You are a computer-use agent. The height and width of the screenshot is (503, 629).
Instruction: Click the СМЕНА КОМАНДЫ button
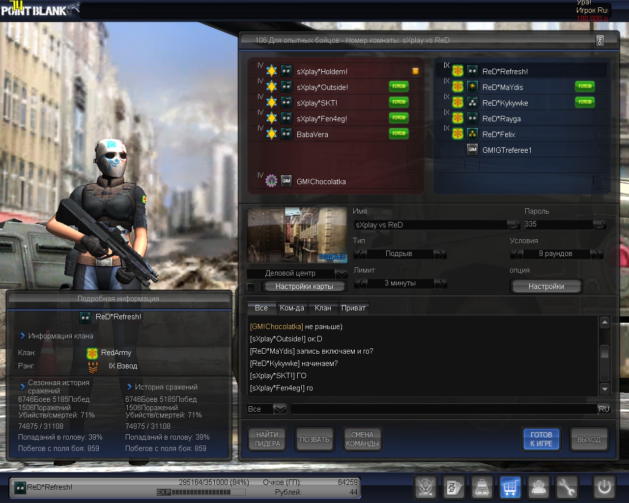(x=362, y=439)
